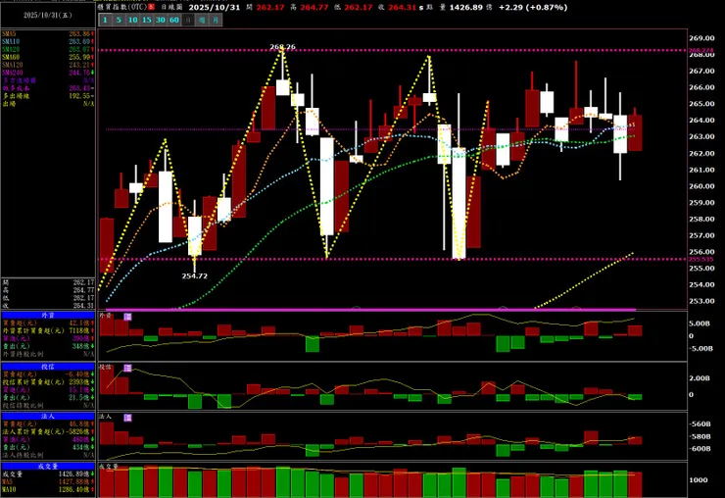Image resolution: width=725 pixels, height=498 pixels.
Task: Click the volume value 1426.89 in header
Action: pos(466,8)
